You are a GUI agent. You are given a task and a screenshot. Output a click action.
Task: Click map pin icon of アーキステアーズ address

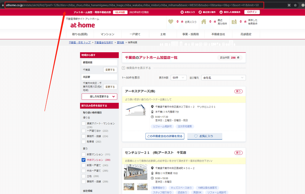[x=152, y=107]
